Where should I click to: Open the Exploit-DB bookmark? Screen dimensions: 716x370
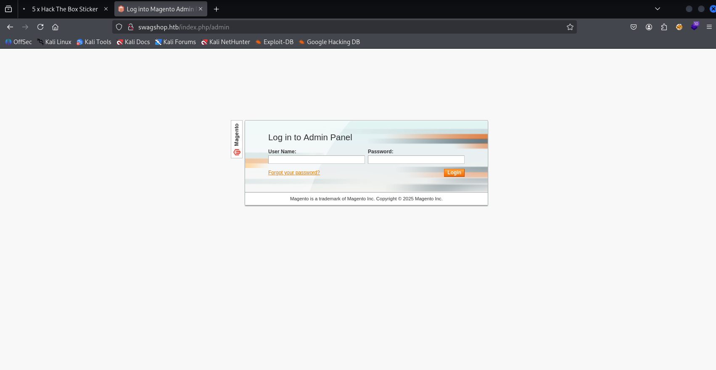[275, 42]
